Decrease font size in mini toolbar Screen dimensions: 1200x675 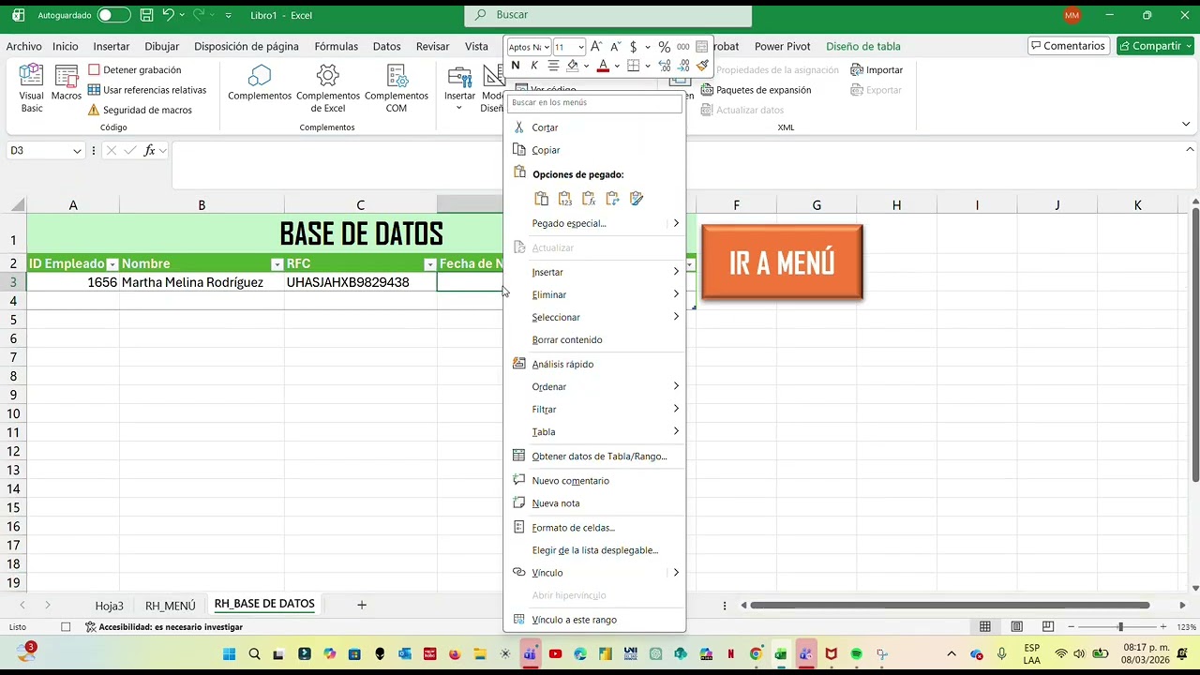(x=615, y=47)
